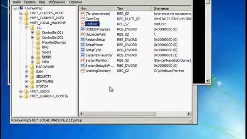
Task: Click the string icon of SystemPartition
Action: 82,60
